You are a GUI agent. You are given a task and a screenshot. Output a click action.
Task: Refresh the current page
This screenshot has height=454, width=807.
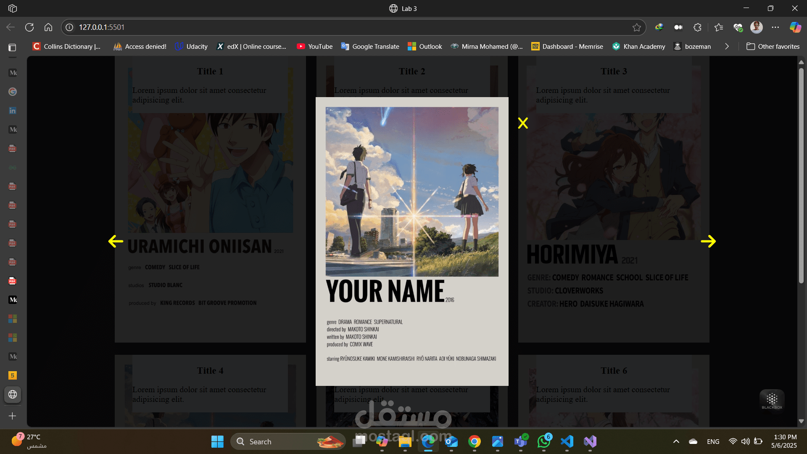(x=29, y=27)
